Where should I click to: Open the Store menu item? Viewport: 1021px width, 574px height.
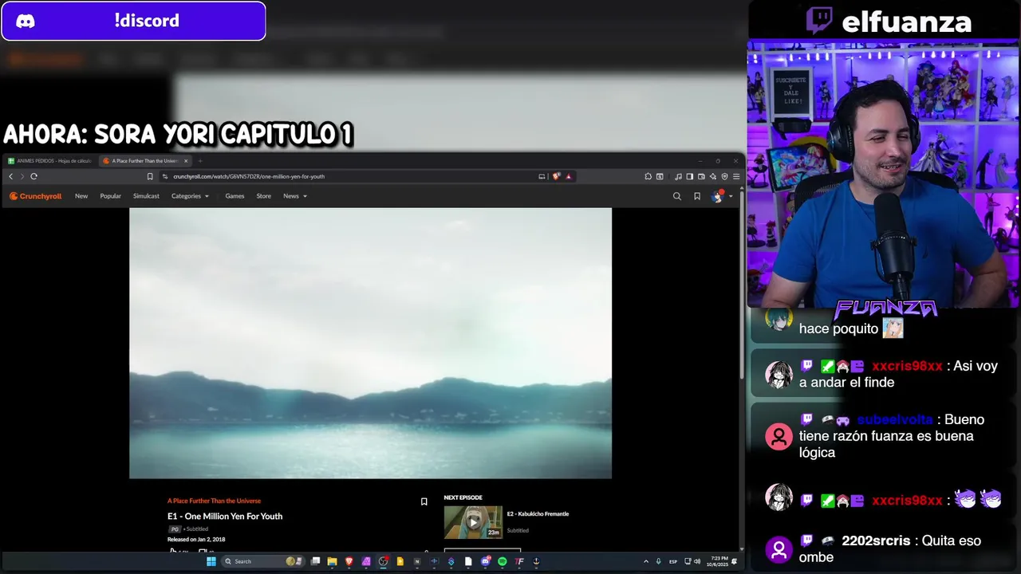click(x=263, y=196)
